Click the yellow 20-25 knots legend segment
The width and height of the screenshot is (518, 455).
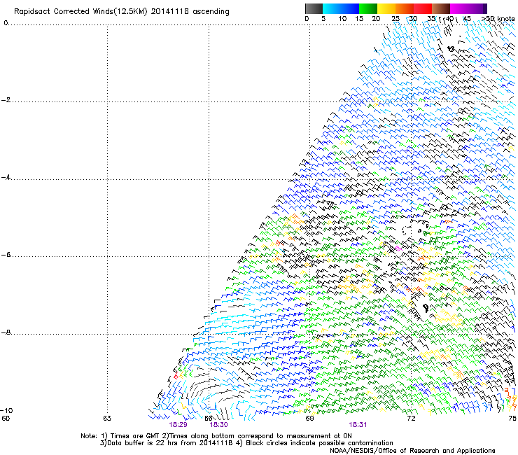386,8
